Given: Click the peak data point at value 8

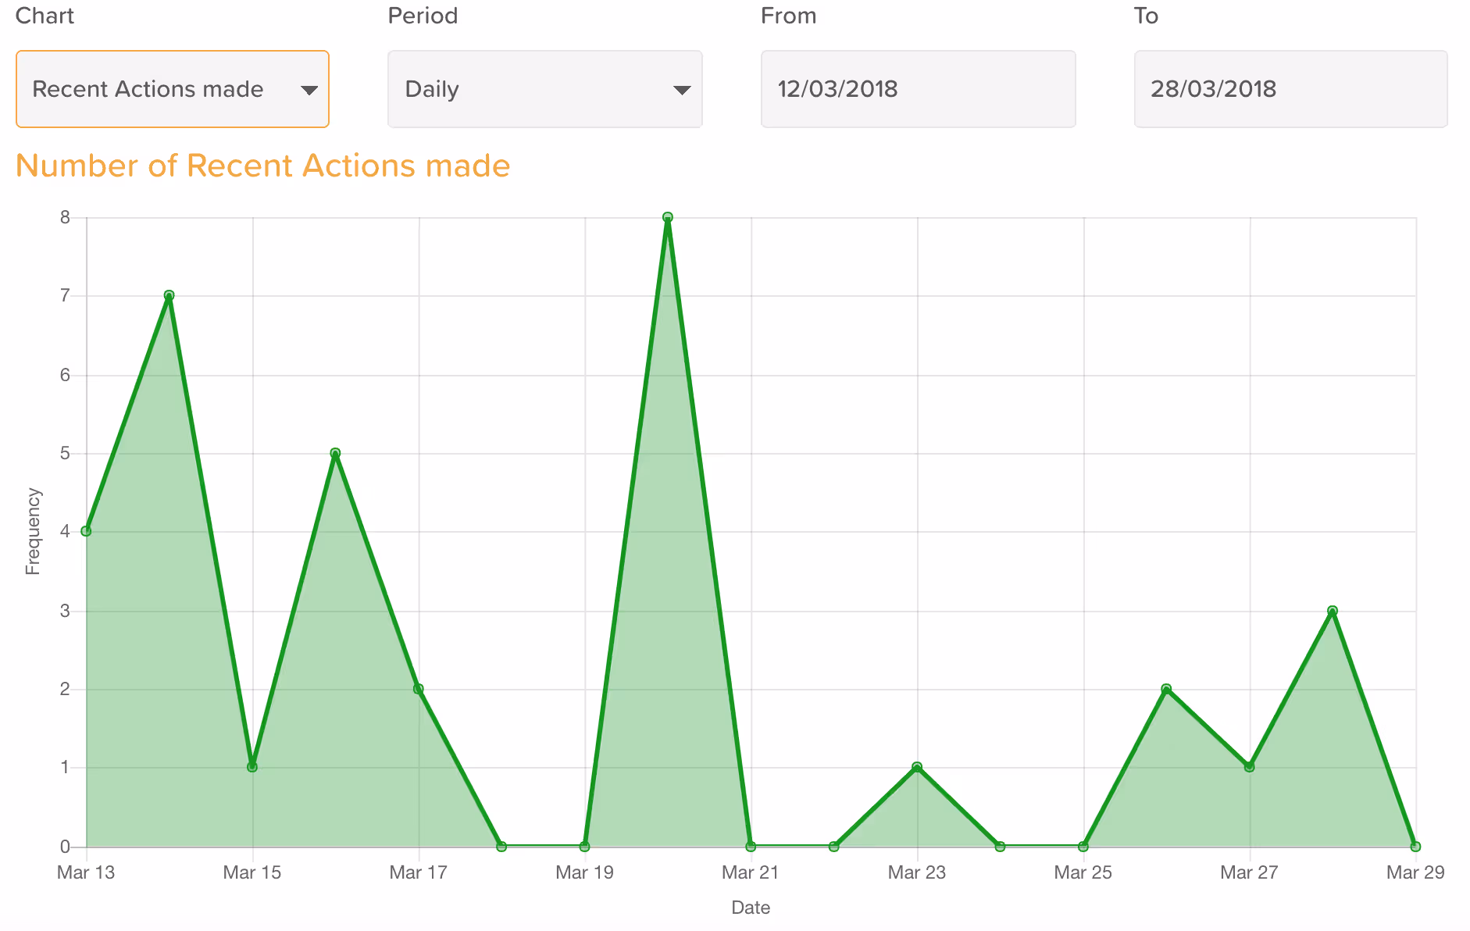Looking at the screenshot, I should [x=668, y=217].
